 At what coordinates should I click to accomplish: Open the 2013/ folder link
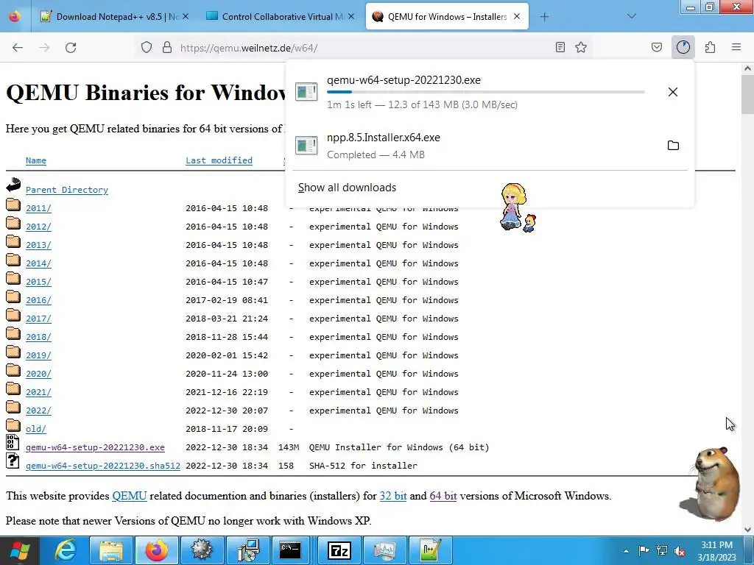coord(38,245)
